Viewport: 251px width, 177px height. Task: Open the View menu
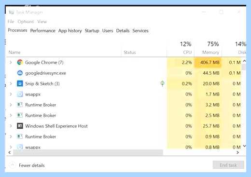click(x=42, y=22)
